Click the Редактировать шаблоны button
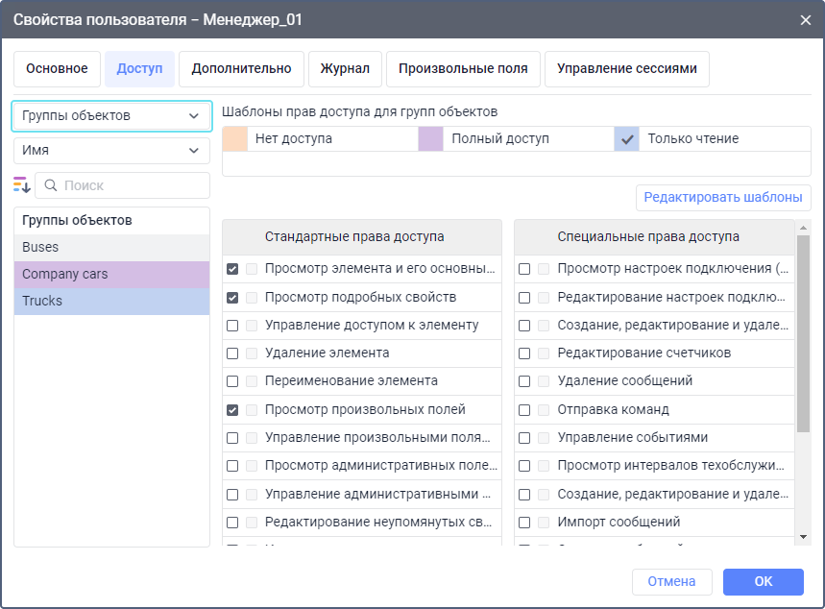The width and height of the screenshot is (825, 609). click(x=722, y=198)
